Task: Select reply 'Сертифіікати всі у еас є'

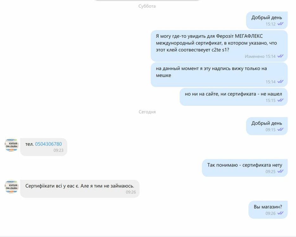Action: click(80, 189)
